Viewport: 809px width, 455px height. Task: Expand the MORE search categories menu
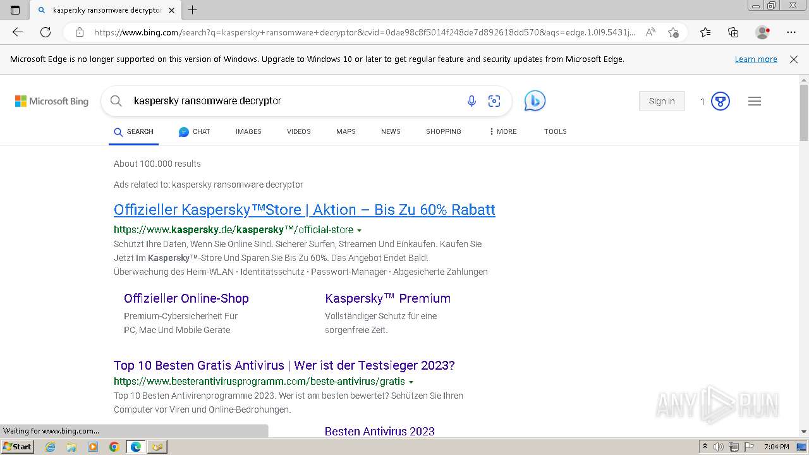point(502,131)
